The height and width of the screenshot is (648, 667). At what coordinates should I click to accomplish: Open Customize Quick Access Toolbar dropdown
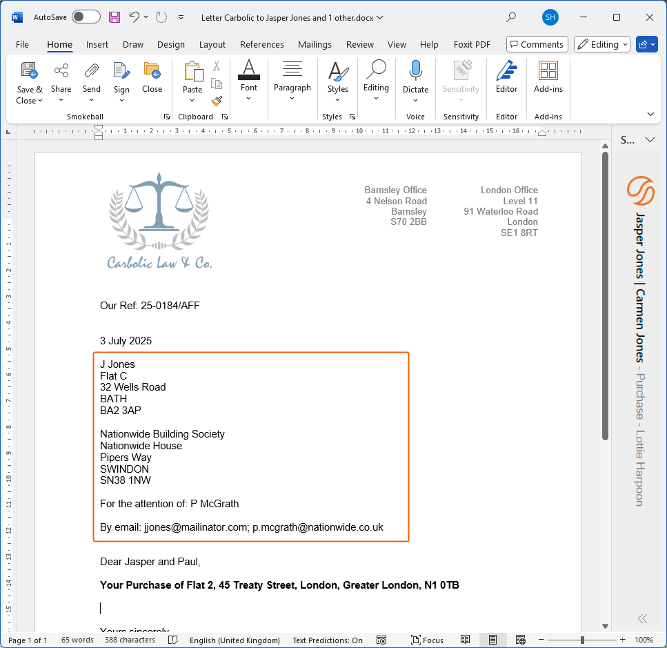(181, 17)
